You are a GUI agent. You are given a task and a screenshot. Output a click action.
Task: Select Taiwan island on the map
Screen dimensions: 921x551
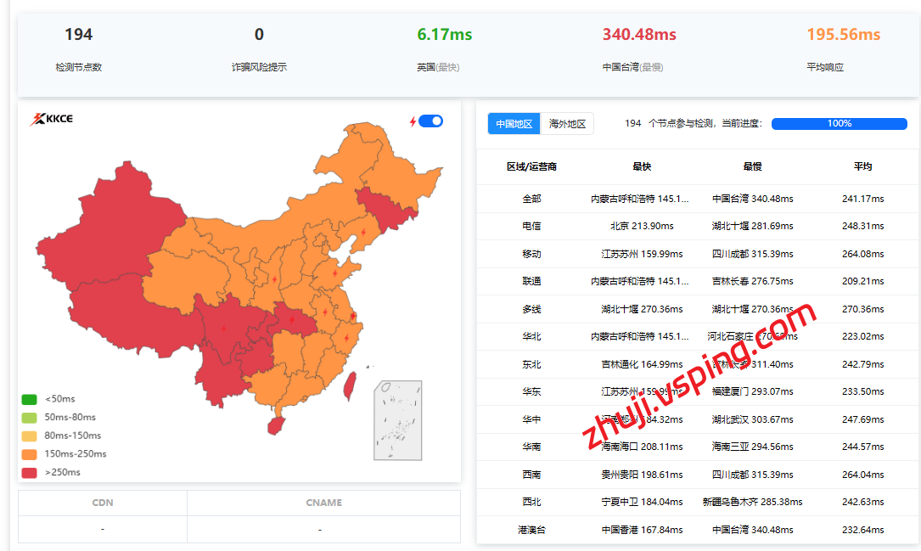347,385
